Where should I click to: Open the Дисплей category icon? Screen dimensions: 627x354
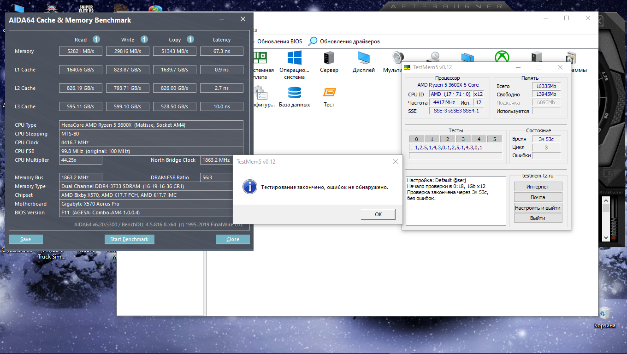363,62
